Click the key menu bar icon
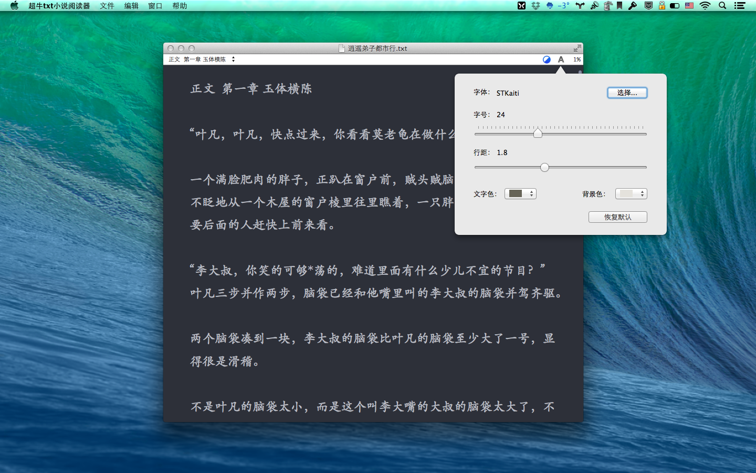This screenshot has height=473, width=756. click(633, 6)
